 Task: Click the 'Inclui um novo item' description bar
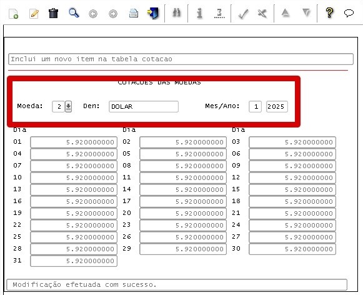181,59
